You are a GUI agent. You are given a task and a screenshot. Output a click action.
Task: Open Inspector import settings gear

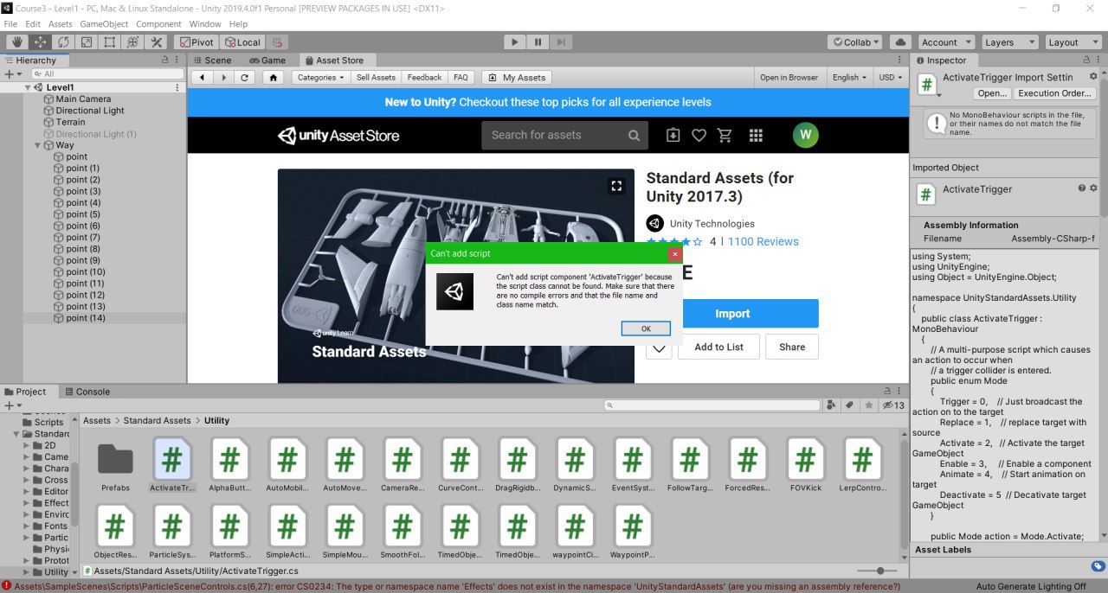(1092, 77)
